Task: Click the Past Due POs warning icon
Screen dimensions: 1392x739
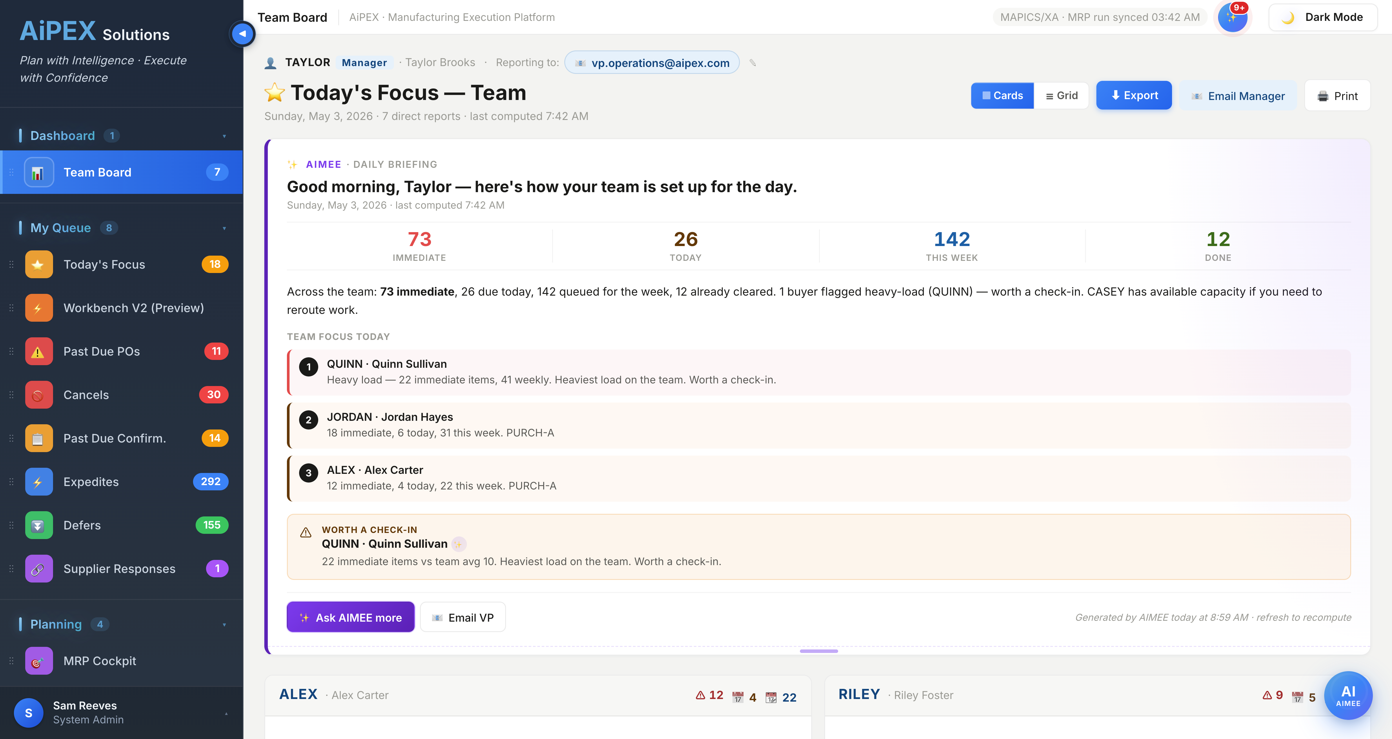Action: [x=38, y=351]
